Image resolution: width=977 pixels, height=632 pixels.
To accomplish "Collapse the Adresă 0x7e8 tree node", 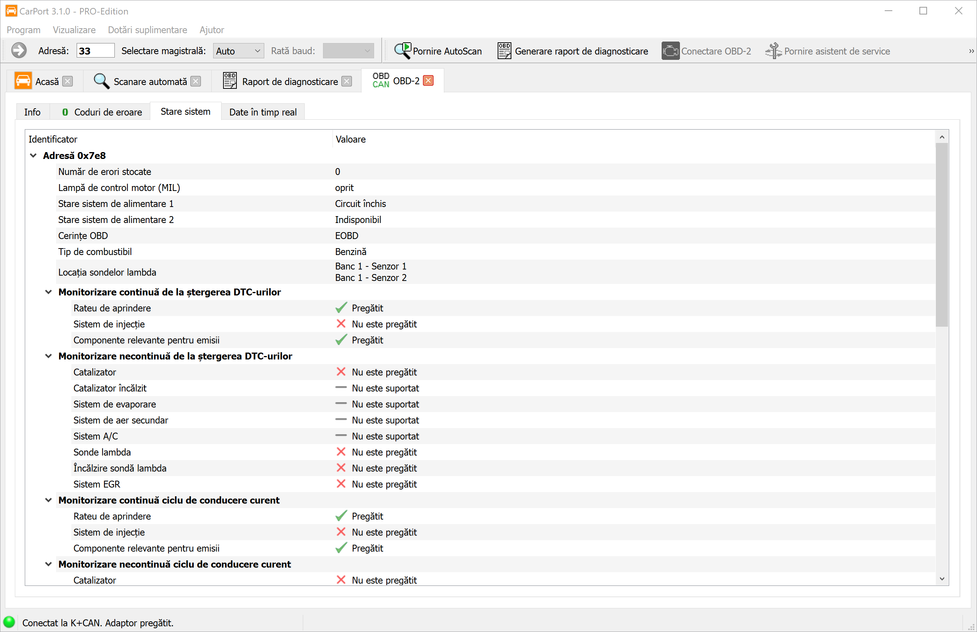I will click(x=34, y=156).
